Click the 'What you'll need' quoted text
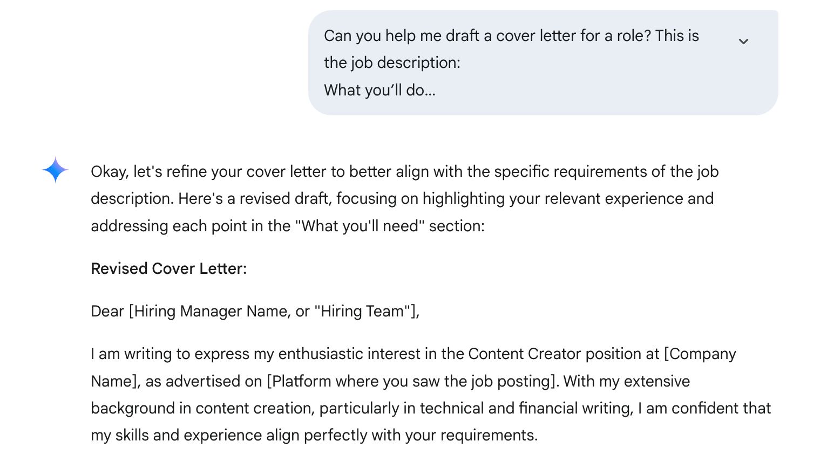This screenshot has width=827, height=455. click(x=360, y=226)
